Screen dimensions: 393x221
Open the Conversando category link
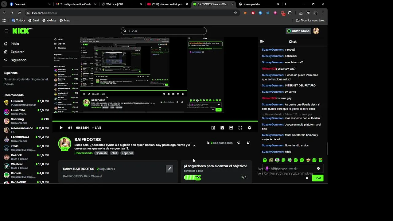click(83, 153)
